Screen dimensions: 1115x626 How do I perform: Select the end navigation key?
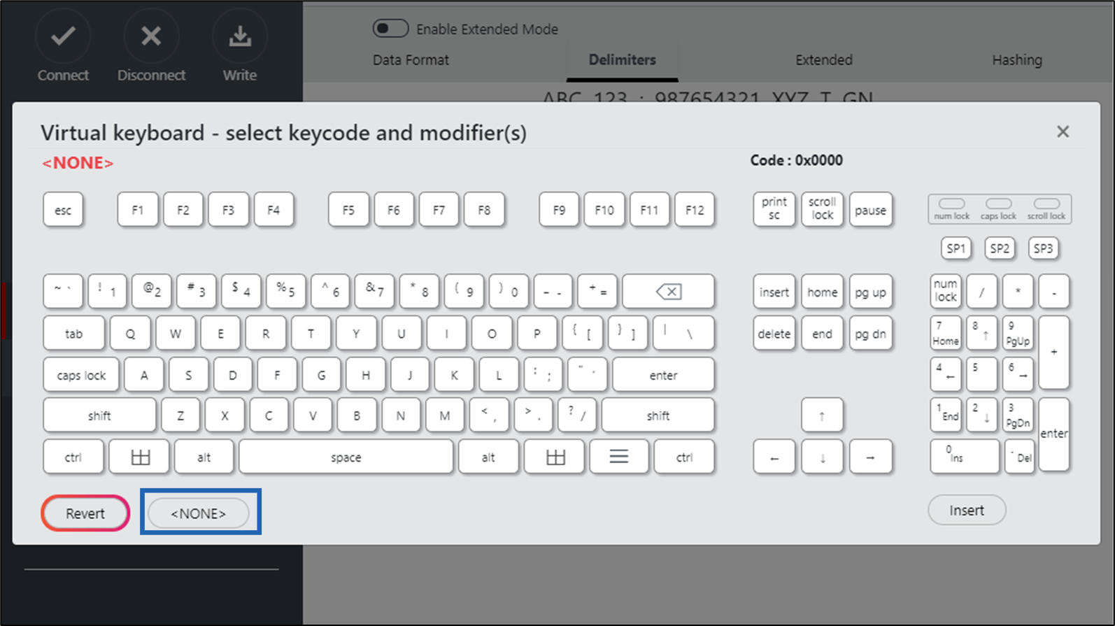click(x=822, y=334)
